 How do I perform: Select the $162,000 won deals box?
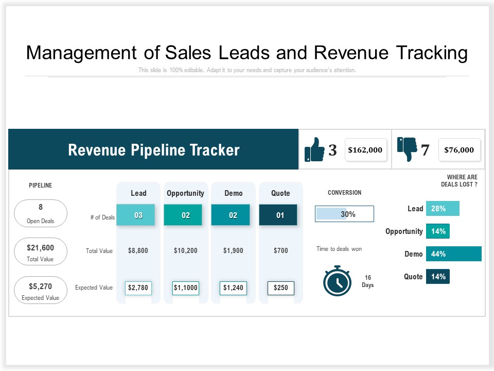point(365,150)
